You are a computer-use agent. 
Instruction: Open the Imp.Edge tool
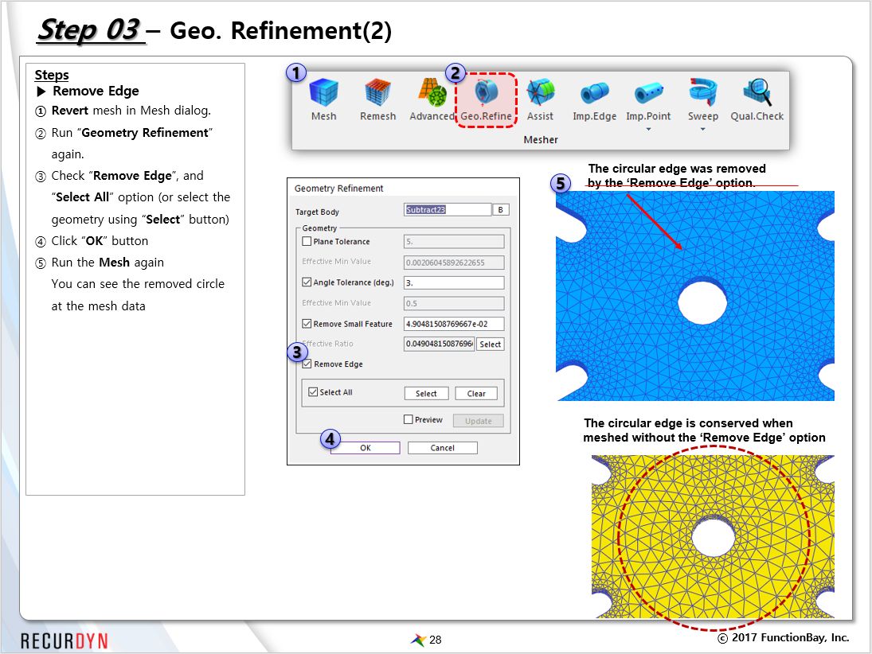tap(594, 95)
